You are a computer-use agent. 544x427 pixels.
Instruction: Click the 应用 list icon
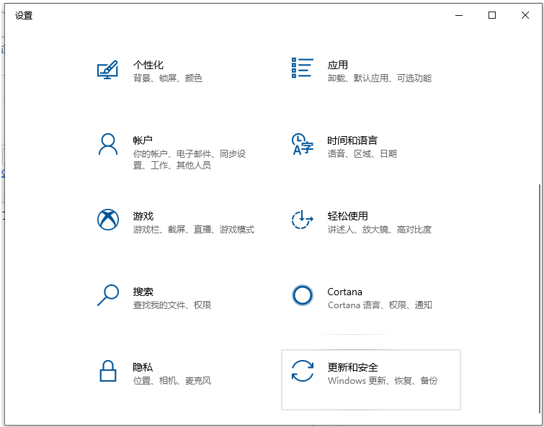[x=302, y=68]
